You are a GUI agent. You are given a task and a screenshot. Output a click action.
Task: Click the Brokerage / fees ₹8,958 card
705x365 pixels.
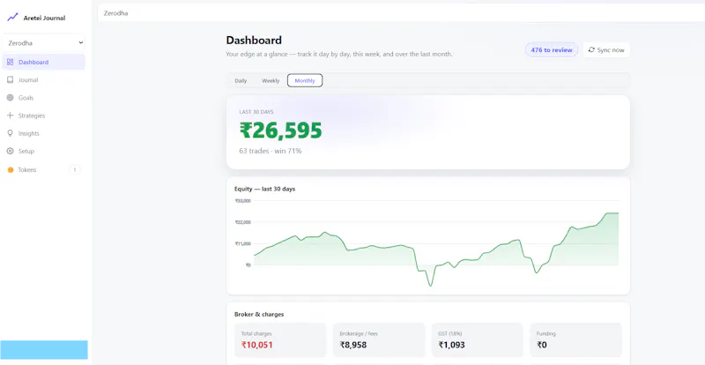pos(379,340)
